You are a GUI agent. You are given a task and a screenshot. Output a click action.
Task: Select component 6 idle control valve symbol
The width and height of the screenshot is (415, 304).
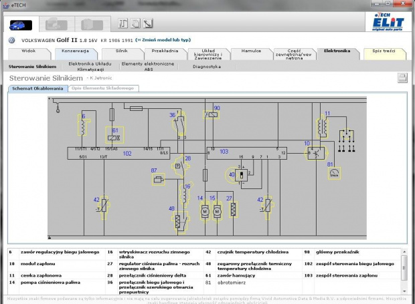click(x=83, y=125)
